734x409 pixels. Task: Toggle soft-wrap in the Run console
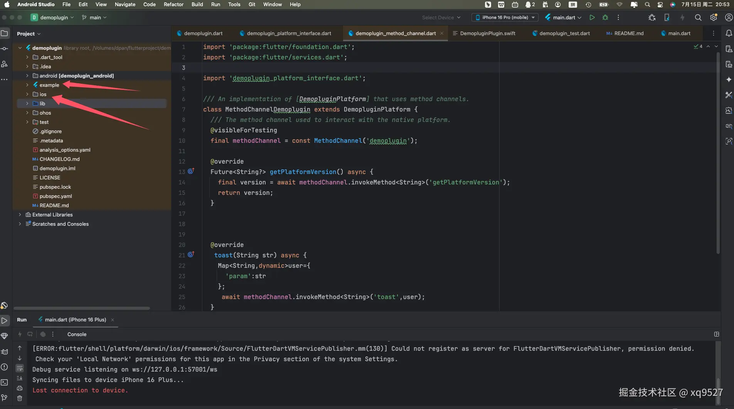click(x=20, y=368)
